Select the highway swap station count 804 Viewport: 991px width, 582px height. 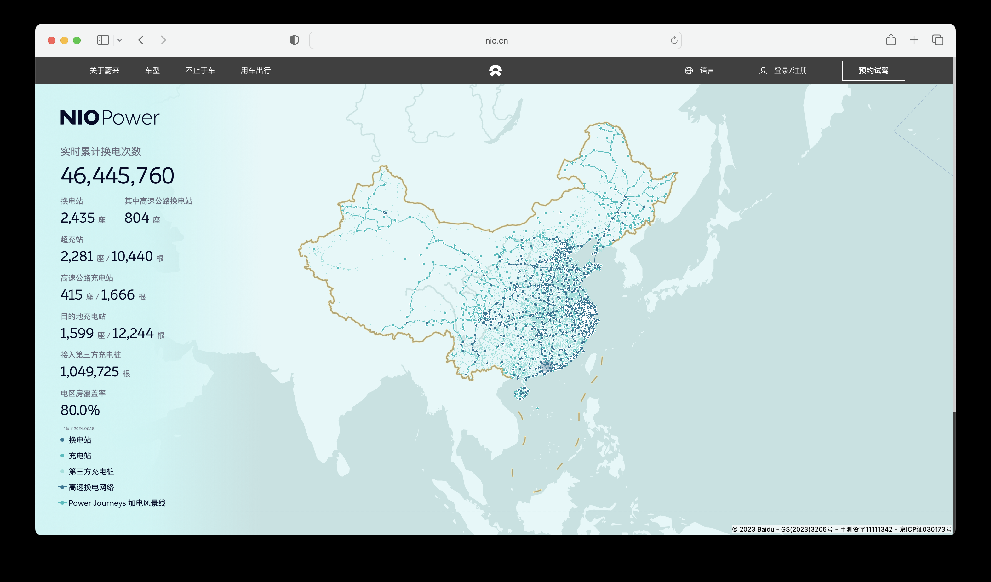(137, 218)
